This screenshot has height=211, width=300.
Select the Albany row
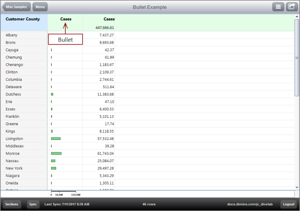147,35
